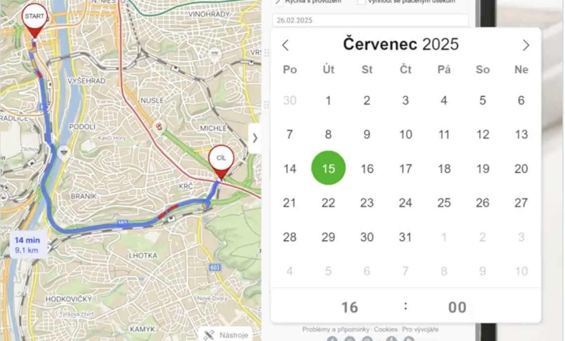Click the VYŠEHRAD map label
Viewport: 565px width, 341px height.
tap(87, 81)
